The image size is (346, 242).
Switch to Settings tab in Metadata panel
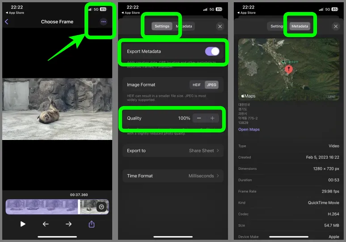[x=277, y=26]
